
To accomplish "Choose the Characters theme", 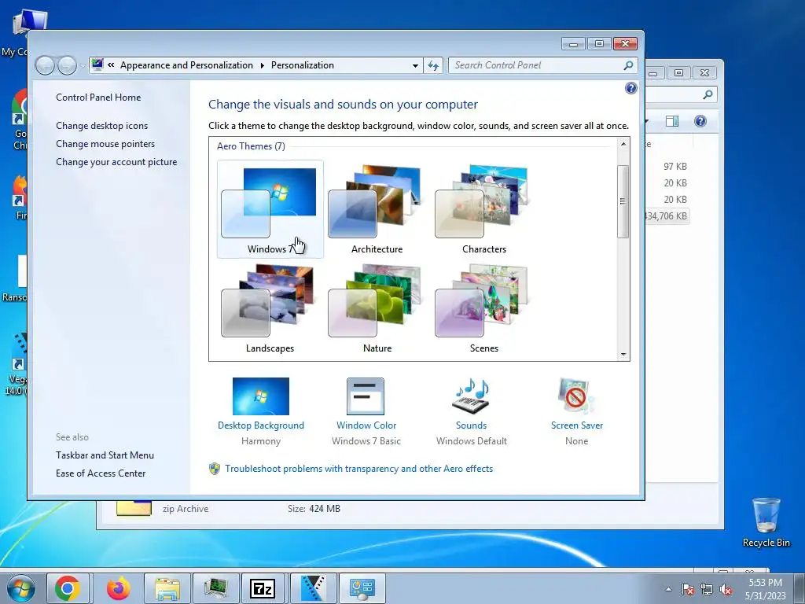I will (x=483, y=208).
